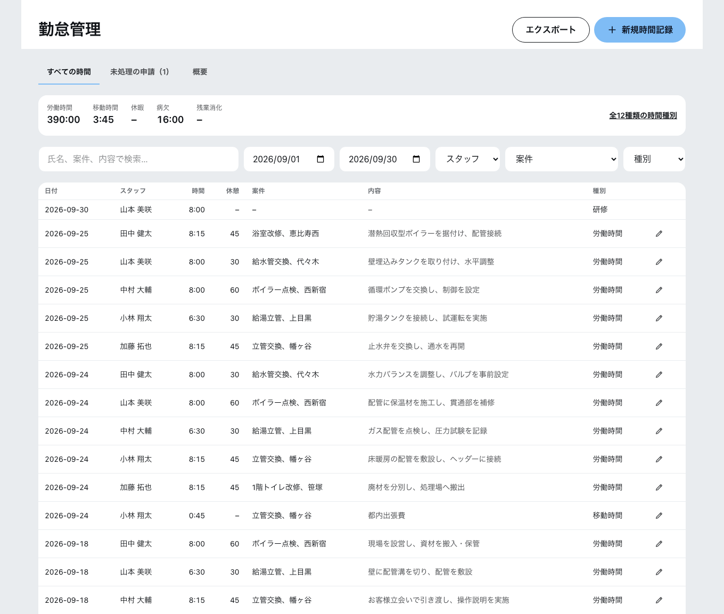Edit 小林 翔太 2026-09-25 給湯立管 entry

[x=659, y=318]
